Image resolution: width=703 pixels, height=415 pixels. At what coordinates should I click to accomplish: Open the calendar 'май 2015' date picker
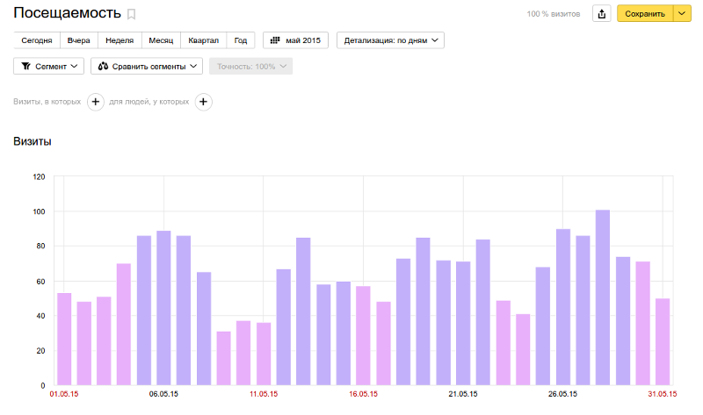(295, 40)
